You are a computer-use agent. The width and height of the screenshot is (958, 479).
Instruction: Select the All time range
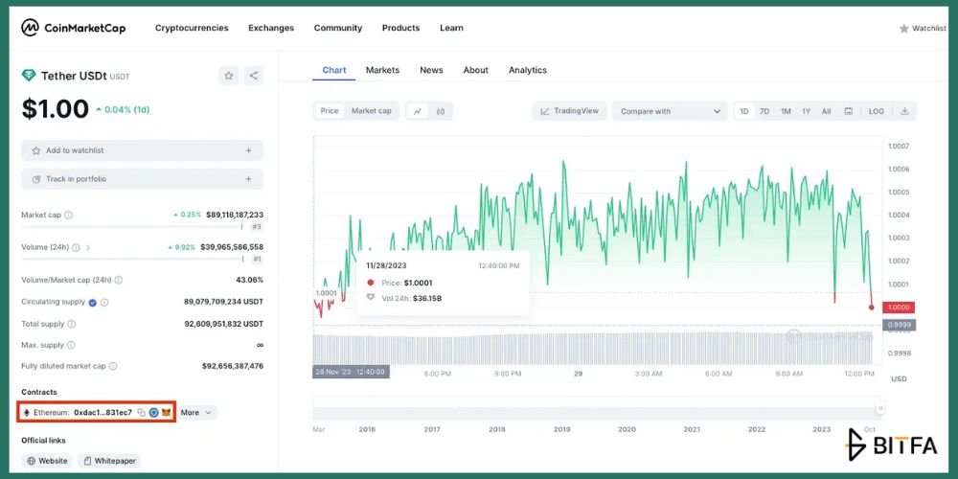tap(826, 111)
